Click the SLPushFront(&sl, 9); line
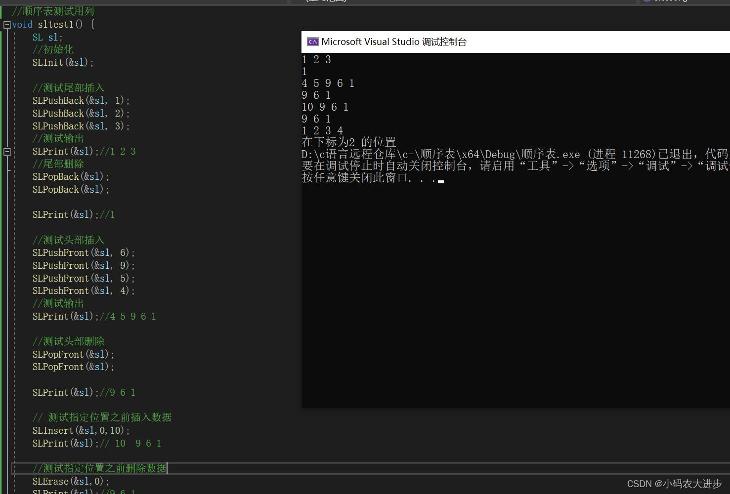The width and height of the screenshot is (730, 494). 84,265
